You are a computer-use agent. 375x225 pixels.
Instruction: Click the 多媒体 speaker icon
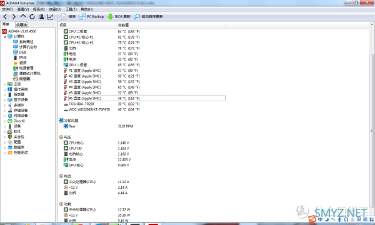point(10,105)
